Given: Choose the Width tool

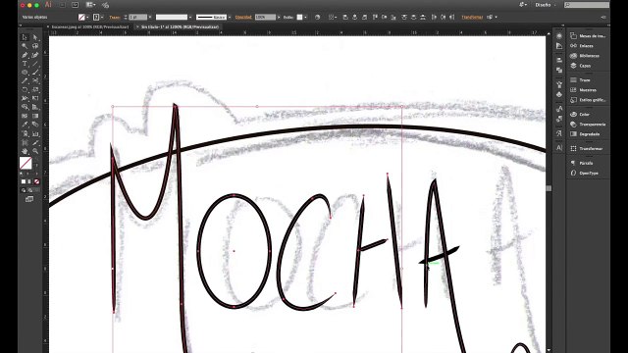Looking at the screenshot, I should pos(25,98).
